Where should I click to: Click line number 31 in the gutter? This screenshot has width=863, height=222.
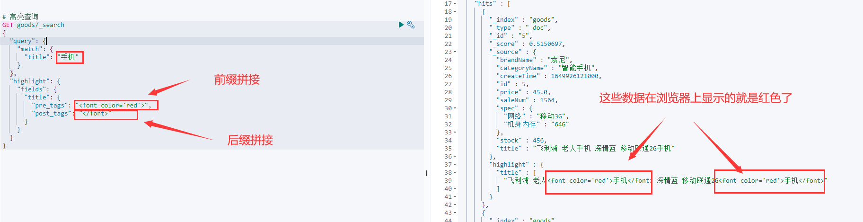448,116
